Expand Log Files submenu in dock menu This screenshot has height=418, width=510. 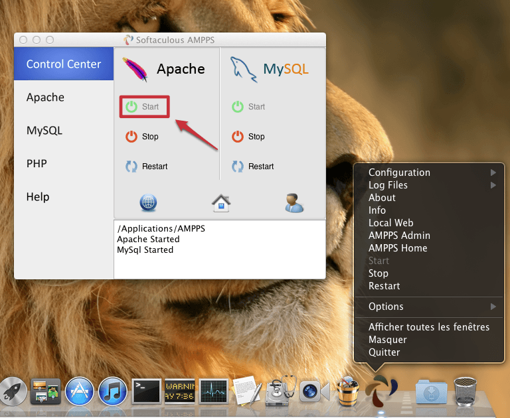tap(429, 185)
